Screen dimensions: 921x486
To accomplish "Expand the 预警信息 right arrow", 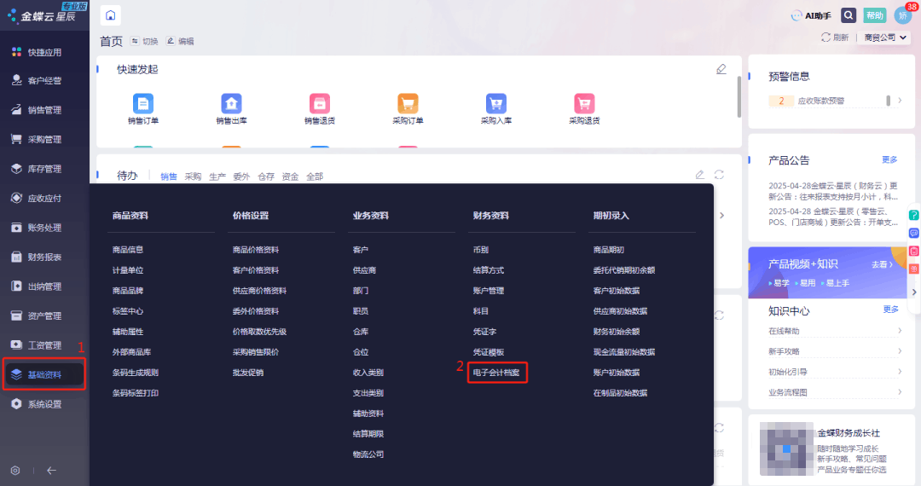I will [899, 101].
